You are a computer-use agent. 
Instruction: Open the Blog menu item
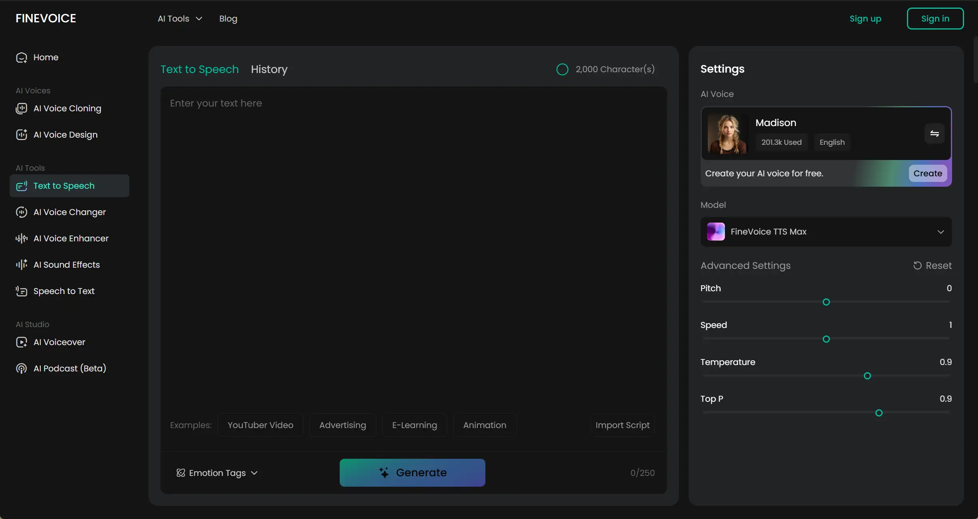(228, 19)
